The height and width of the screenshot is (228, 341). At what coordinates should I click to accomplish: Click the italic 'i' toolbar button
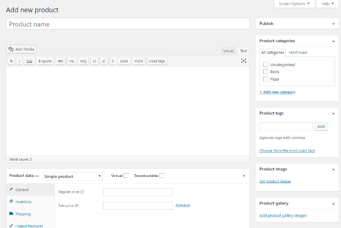coord(19,61)
